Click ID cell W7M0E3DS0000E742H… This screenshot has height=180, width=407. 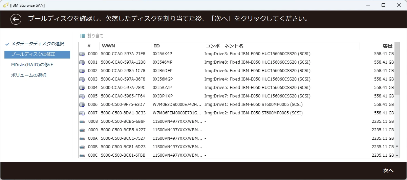(177, 105)
